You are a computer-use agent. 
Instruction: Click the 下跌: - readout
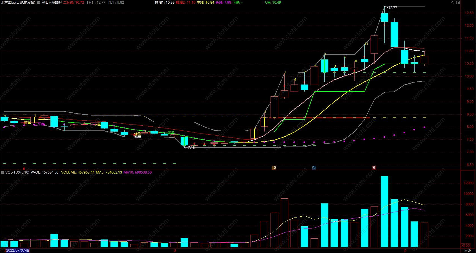coord(238,3)
